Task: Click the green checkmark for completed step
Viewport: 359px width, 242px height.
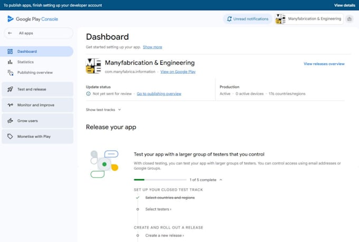Action: (137, 198)
